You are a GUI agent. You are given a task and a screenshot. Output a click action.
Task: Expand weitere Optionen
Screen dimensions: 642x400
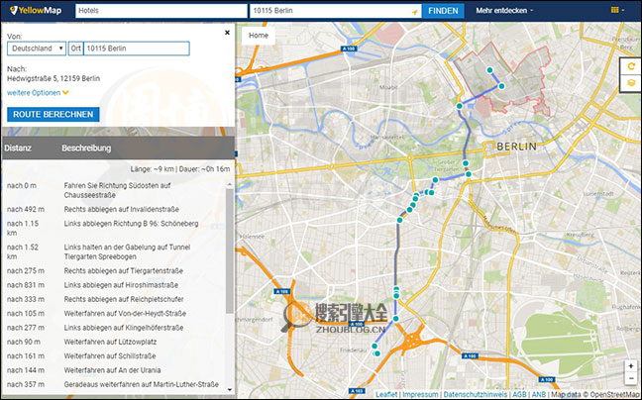pos(38,92)
